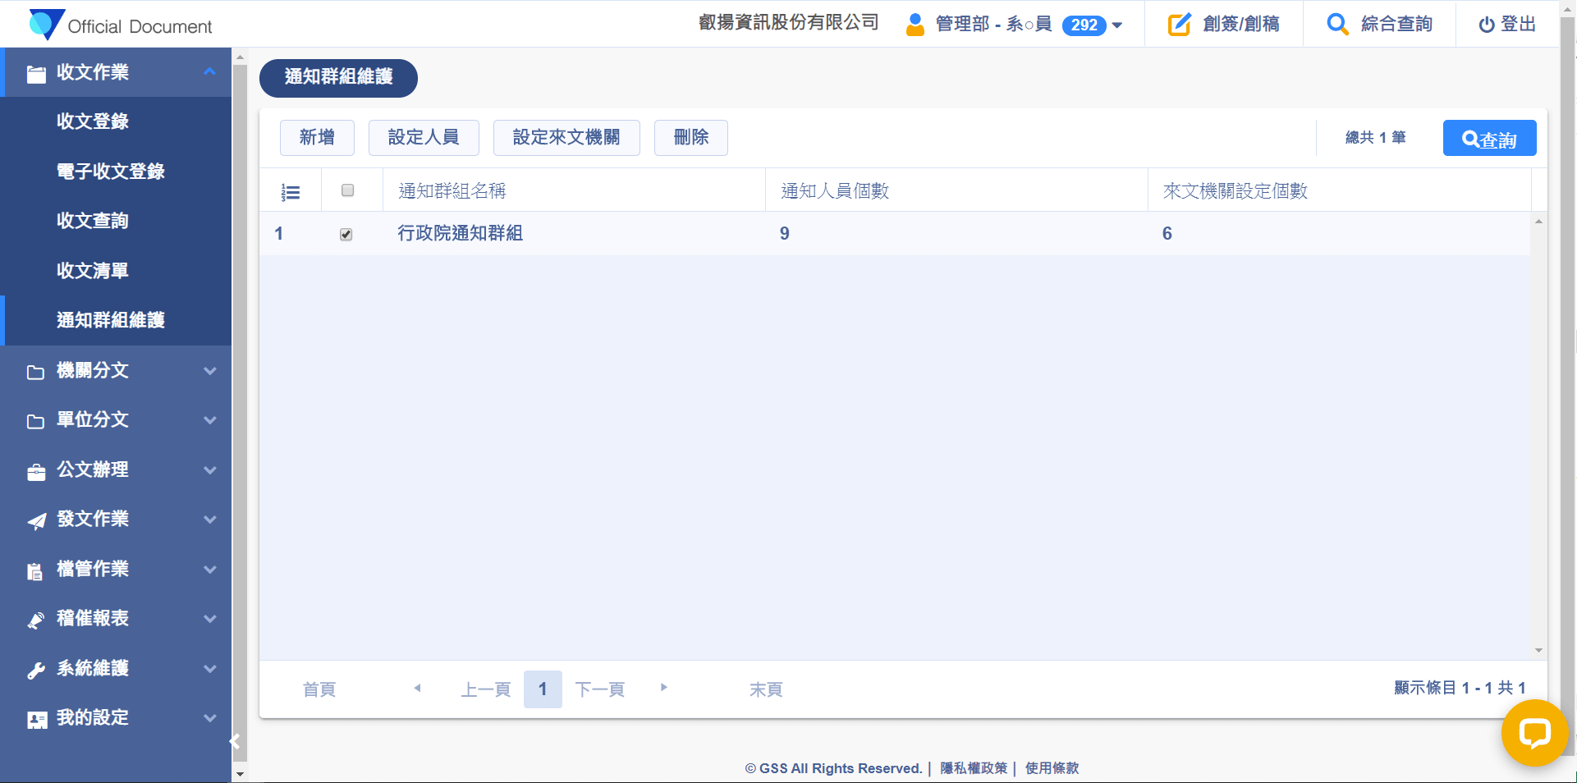Open 收文登錄 in the sidebar menu
The width and height of the screenshot is (1577, 783).
[93, 121]
